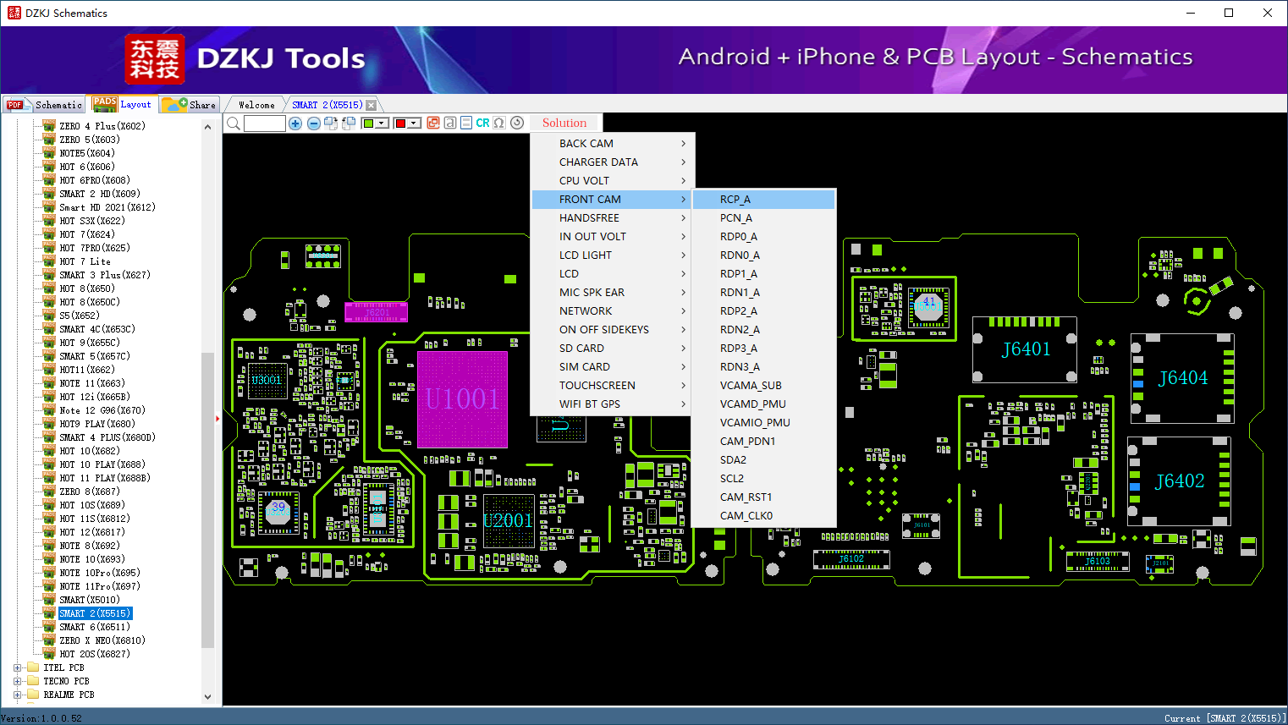Open the red color dropdown in toolbar

click(x=414, y=124)
